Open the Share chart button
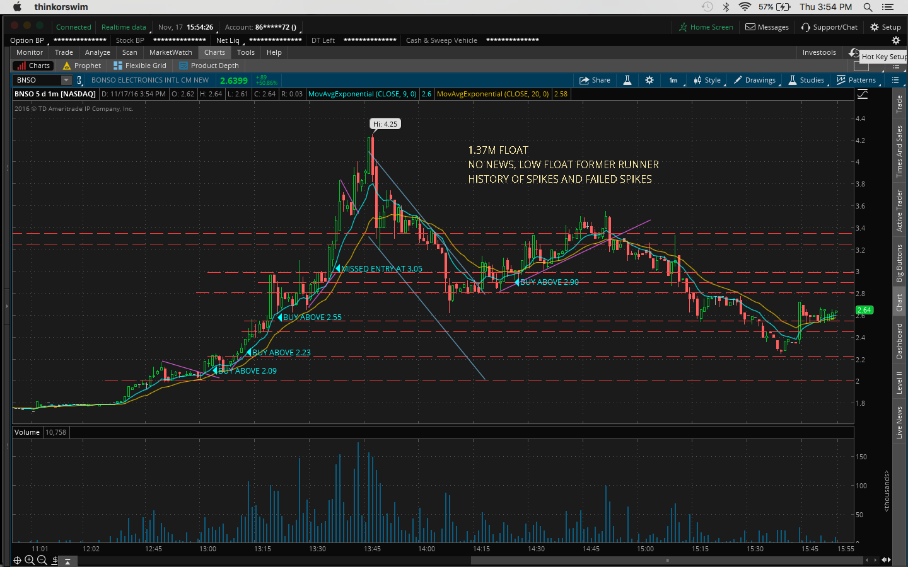 coord(595,80)
